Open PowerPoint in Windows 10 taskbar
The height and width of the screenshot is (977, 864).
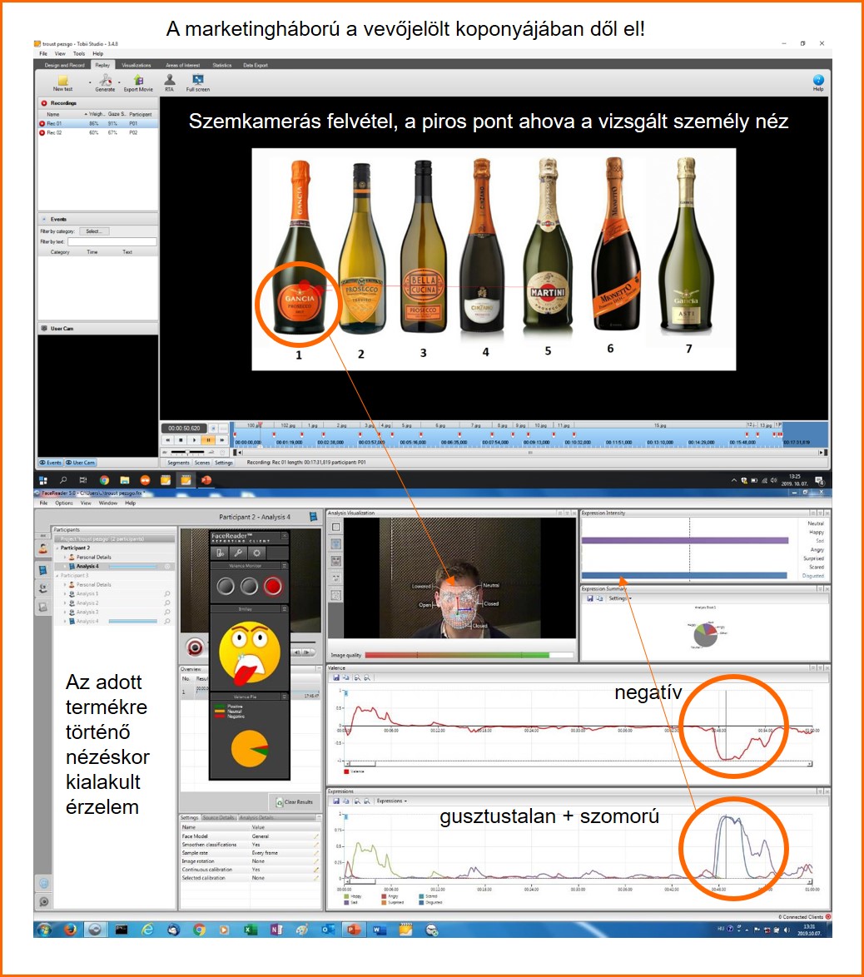(206, 480)
